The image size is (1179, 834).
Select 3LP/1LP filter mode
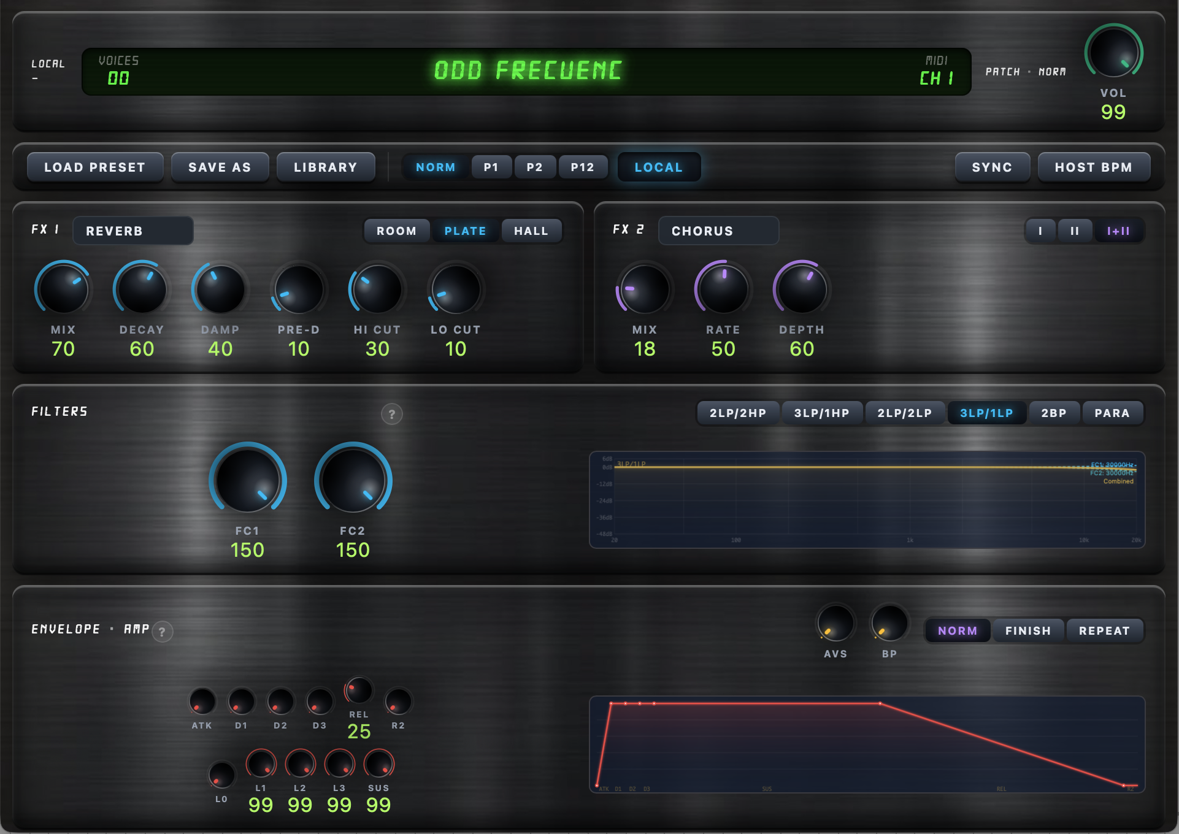click(987, 413)
